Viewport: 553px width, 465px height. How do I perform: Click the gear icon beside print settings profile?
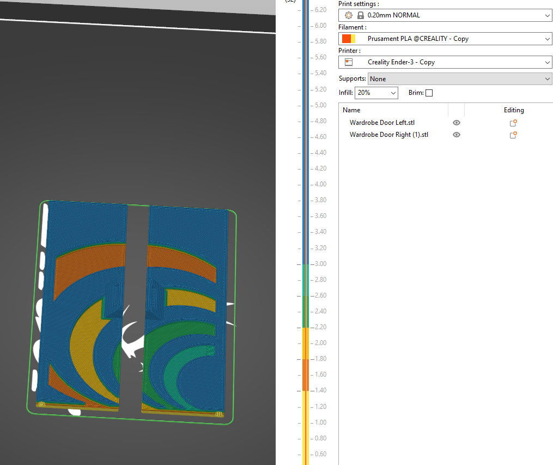coord(348,15)
